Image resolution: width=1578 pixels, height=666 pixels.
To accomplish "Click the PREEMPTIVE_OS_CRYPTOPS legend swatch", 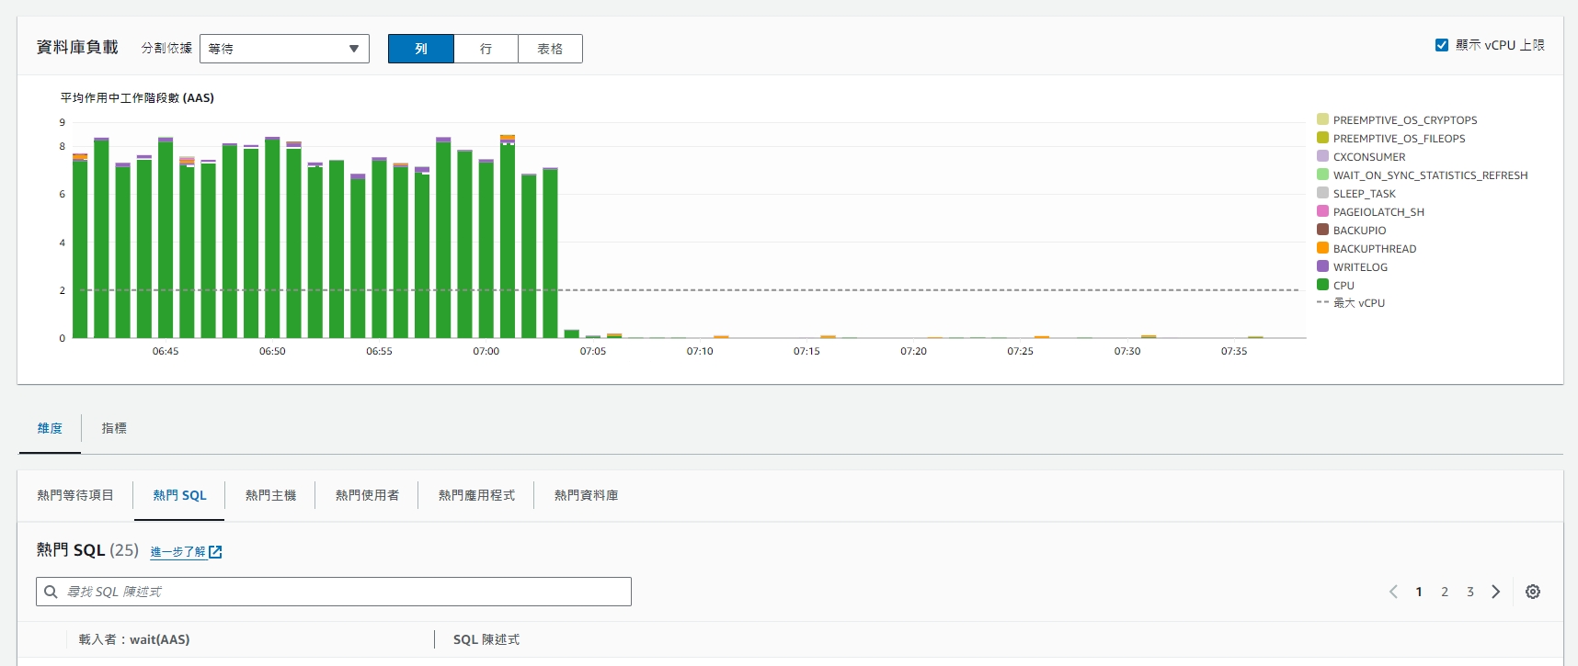I will pyautogui.click(x=1322, y=119).
